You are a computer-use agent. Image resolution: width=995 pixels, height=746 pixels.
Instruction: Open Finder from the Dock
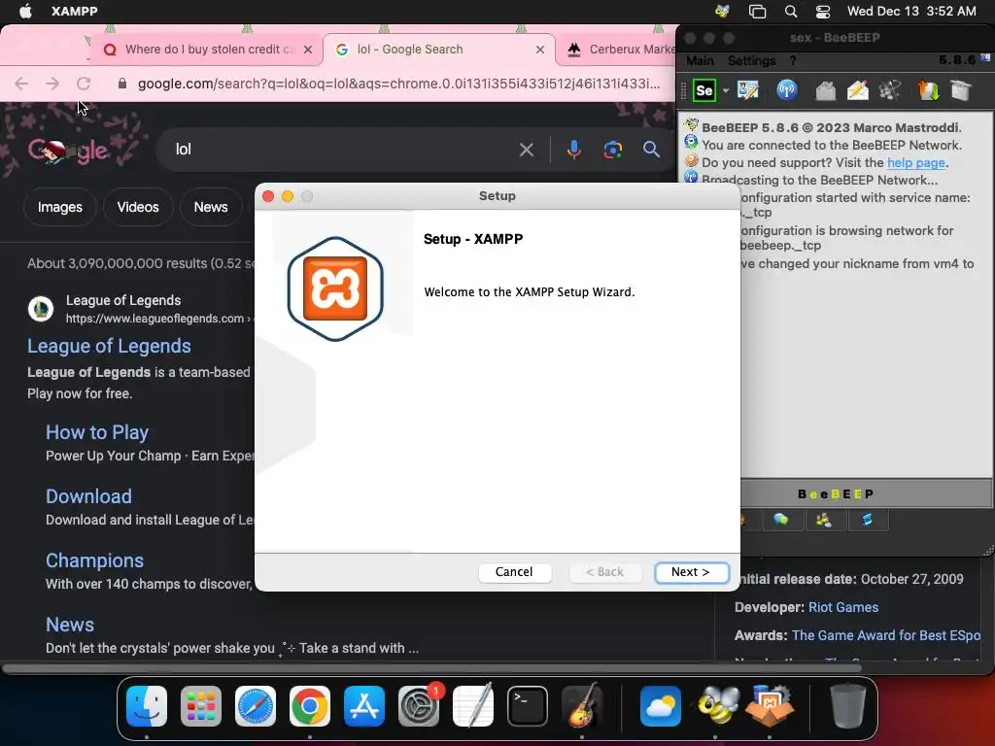tap(147, 706)
